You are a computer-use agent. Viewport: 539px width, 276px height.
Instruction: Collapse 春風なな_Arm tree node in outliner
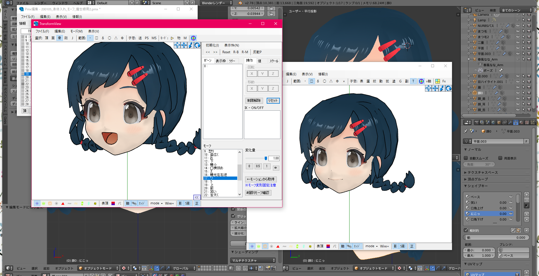(x=469, y=59)
